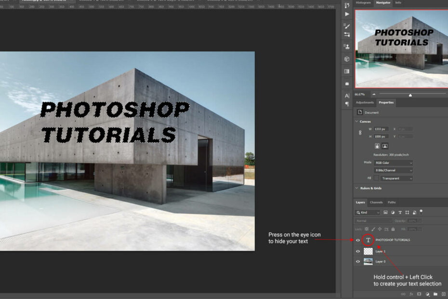Open the Adjustments panel tab
Image resolution: width=448 pixels, height=299 pixels.
tap(365, 102)
